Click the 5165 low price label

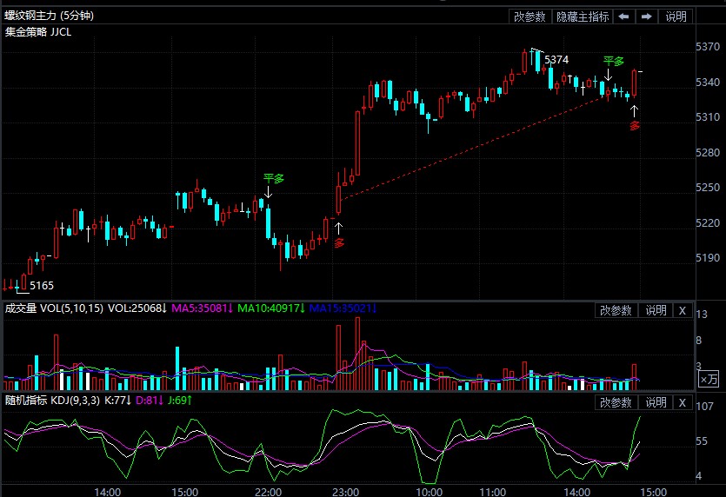42,286
